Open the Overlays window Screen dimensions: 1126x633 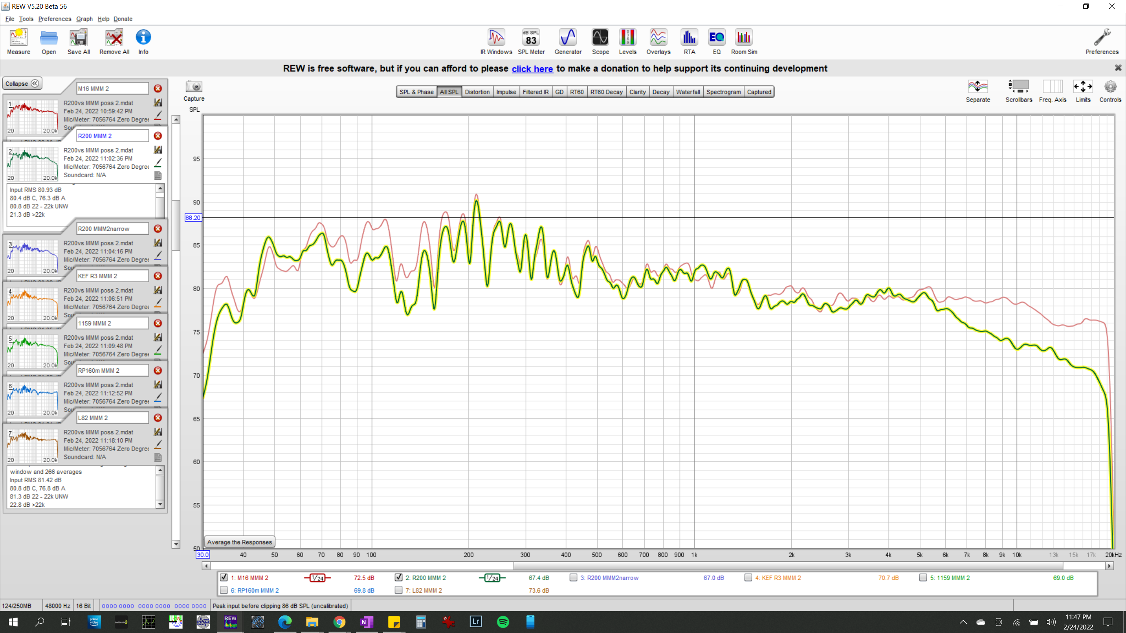click(x=658, y=42)
